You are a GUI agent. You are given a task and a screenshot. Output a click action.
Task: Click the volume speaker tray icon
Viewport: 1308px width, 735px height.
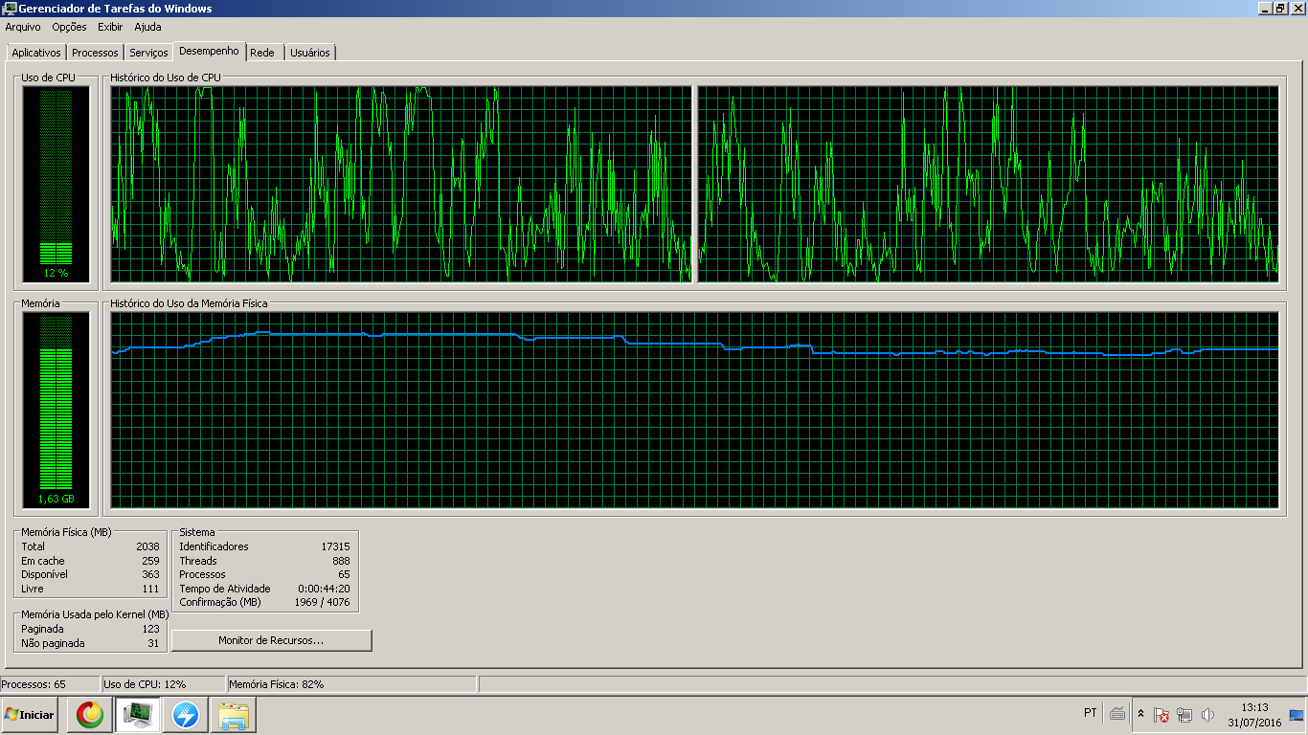point(1207,715)
